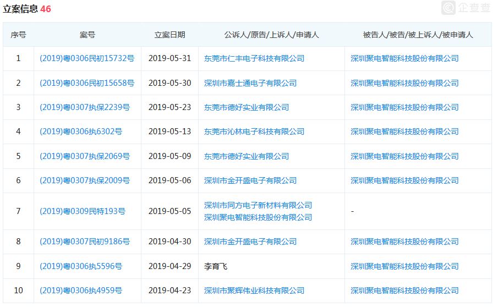The image size is (498, 307).
Task: Open 东莞市德好实业有限公司 in row 3
Action: click(247, 107)
